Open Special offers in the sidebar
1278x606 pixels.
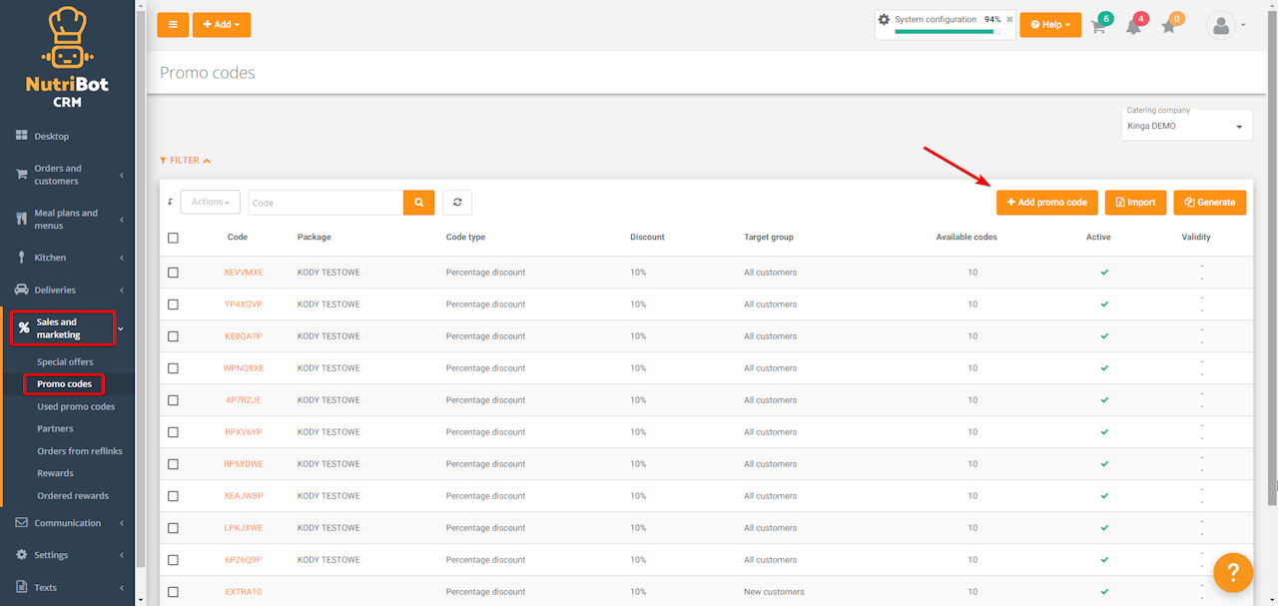(x=65, y=362)
